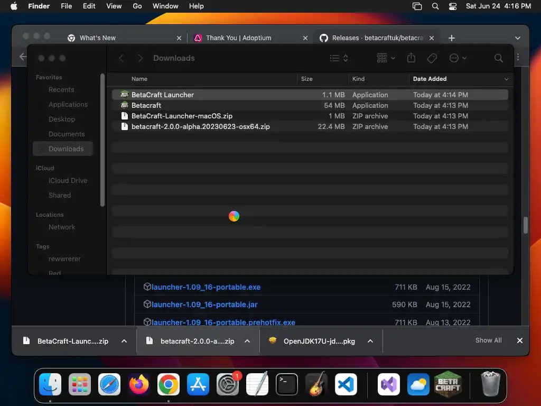Viewport: 541px width, 406px height.
Task: Open Launchpad in the dock
Action: 80,384
